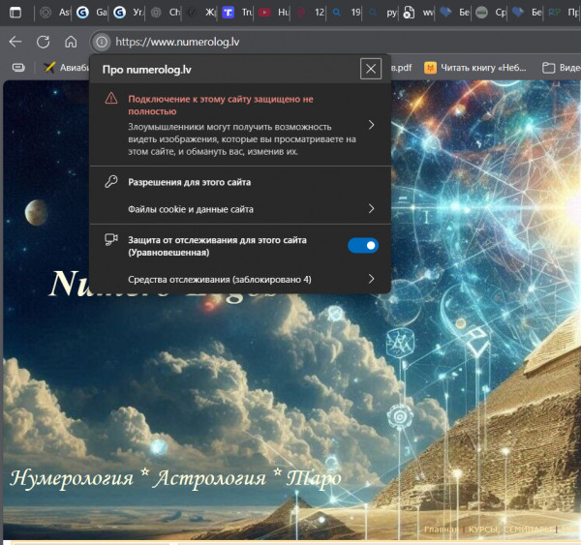Reload the page with the refresh icon
The width and height of the screenshot is (581, 545).
point(43,42)
